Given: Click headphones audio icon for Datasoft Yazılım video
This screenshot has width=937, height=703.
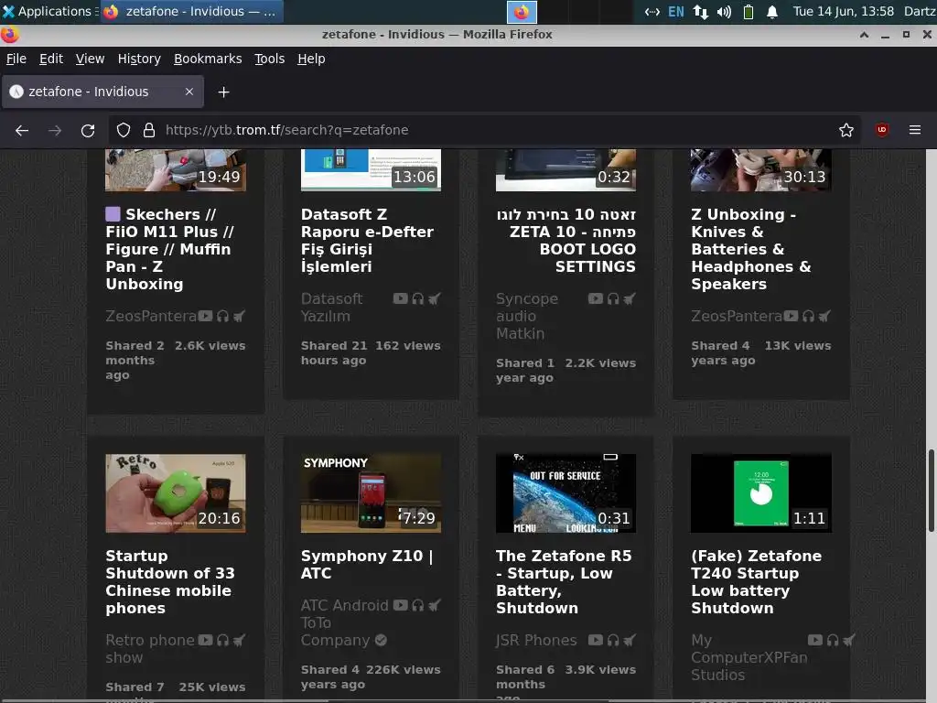Looking at the screenshot, I should click(x=417, y=298).
